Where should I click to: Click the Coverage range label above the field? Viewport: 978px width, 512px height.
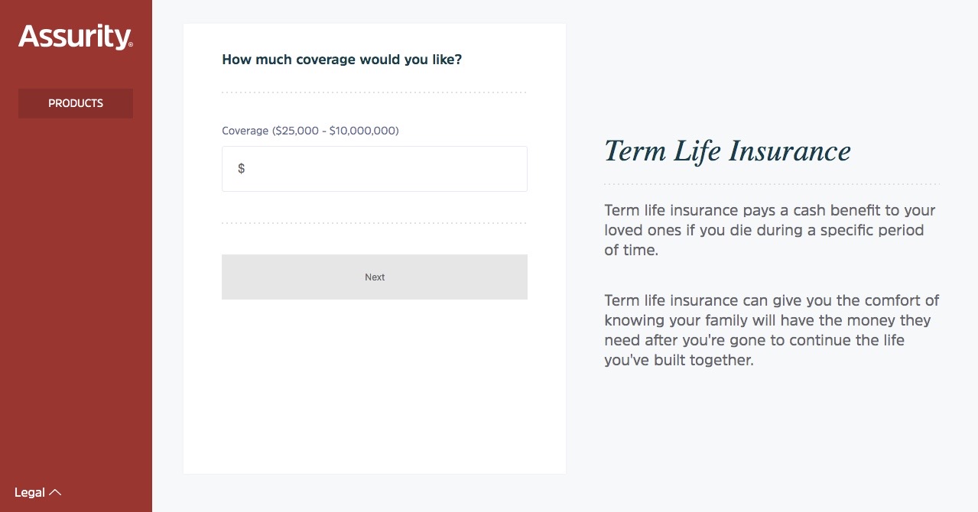click(x=310, y=131)
